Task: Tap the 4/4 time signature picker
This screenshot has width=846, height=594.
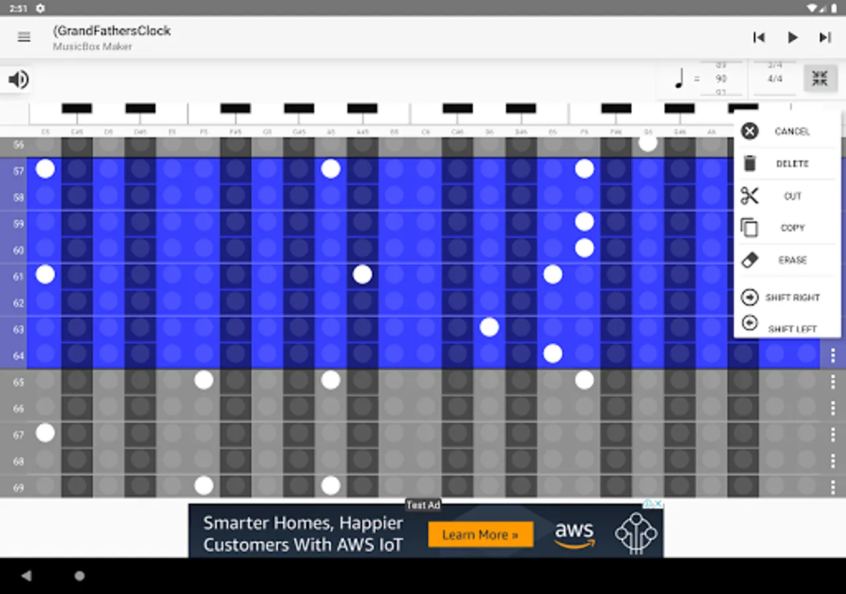Action: 775,79
